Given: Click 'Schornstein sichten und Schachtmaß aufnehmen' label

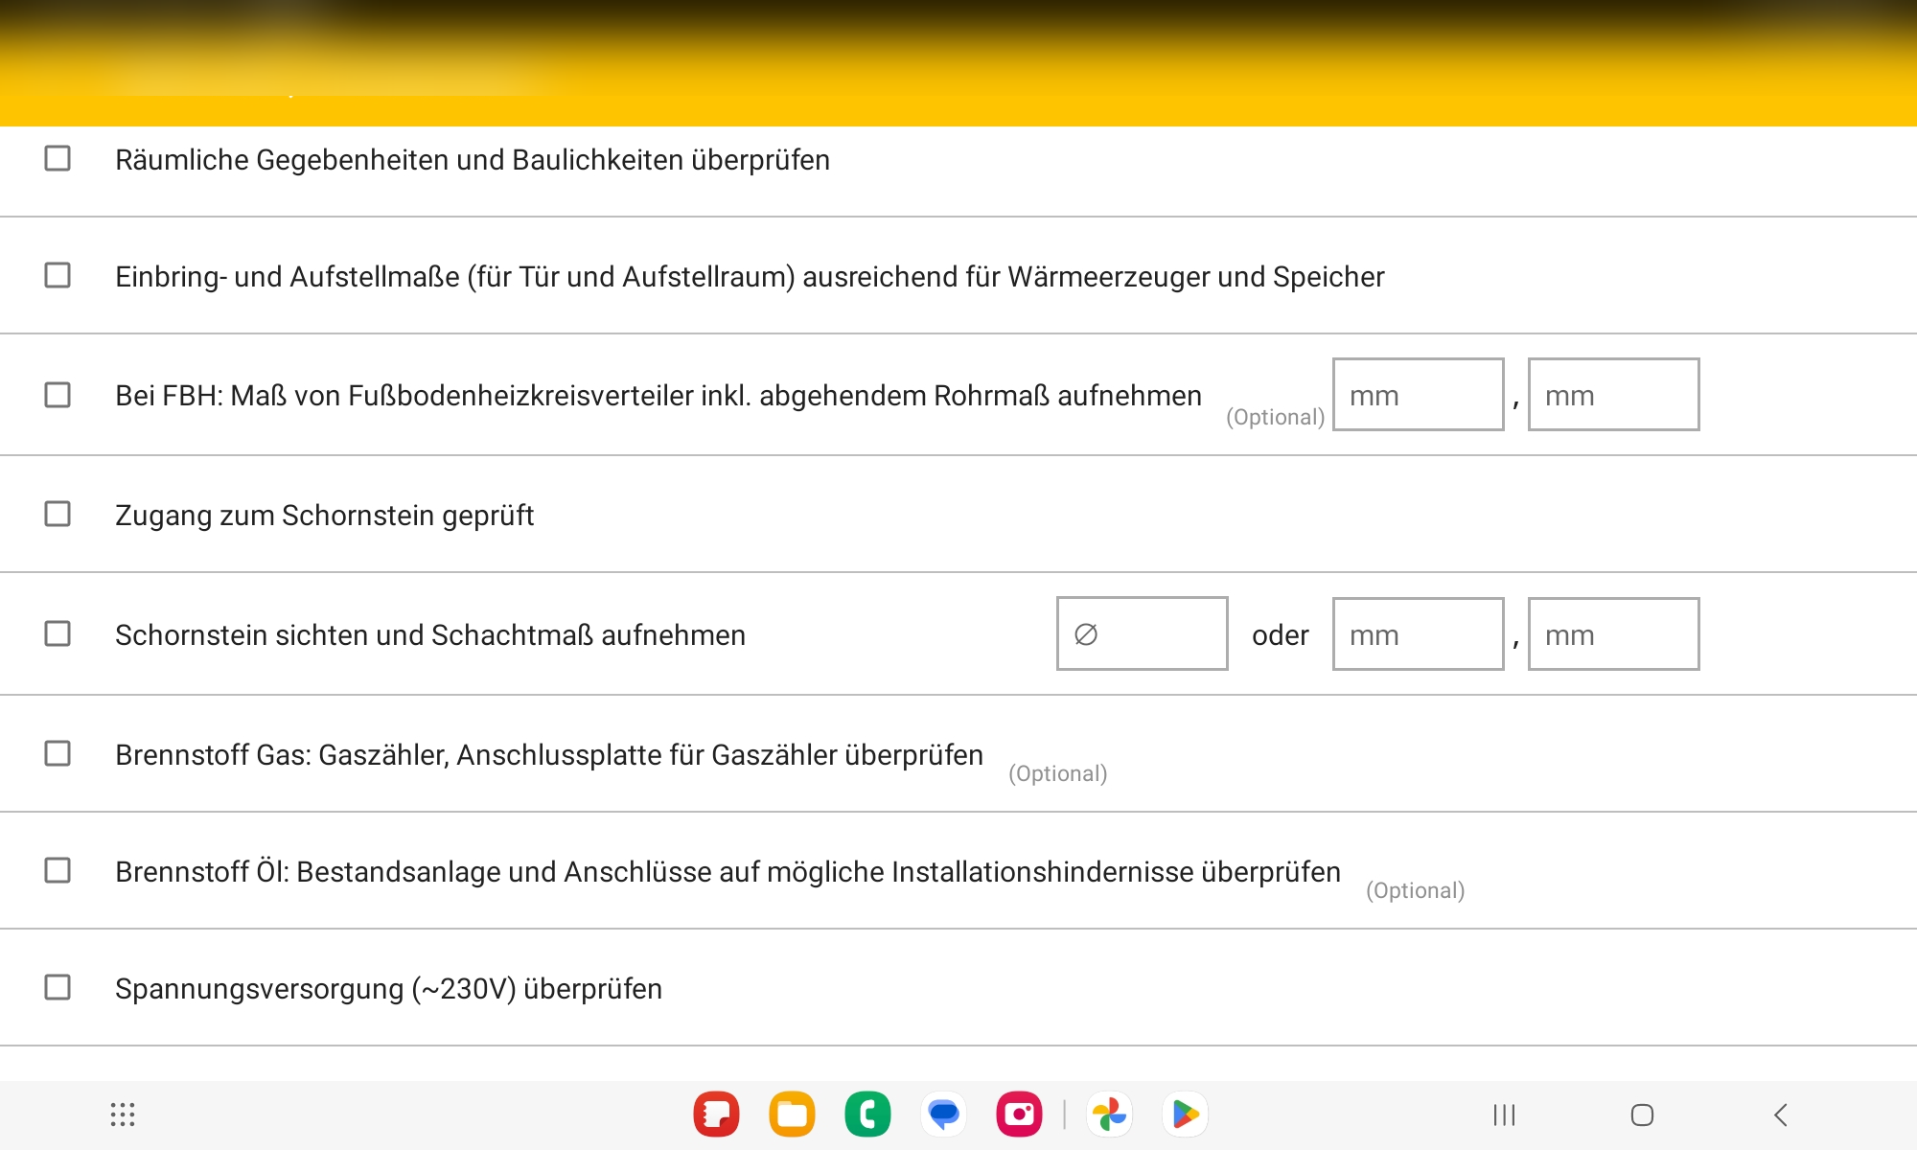Looking at the screenshot, I should pos(430,635).
